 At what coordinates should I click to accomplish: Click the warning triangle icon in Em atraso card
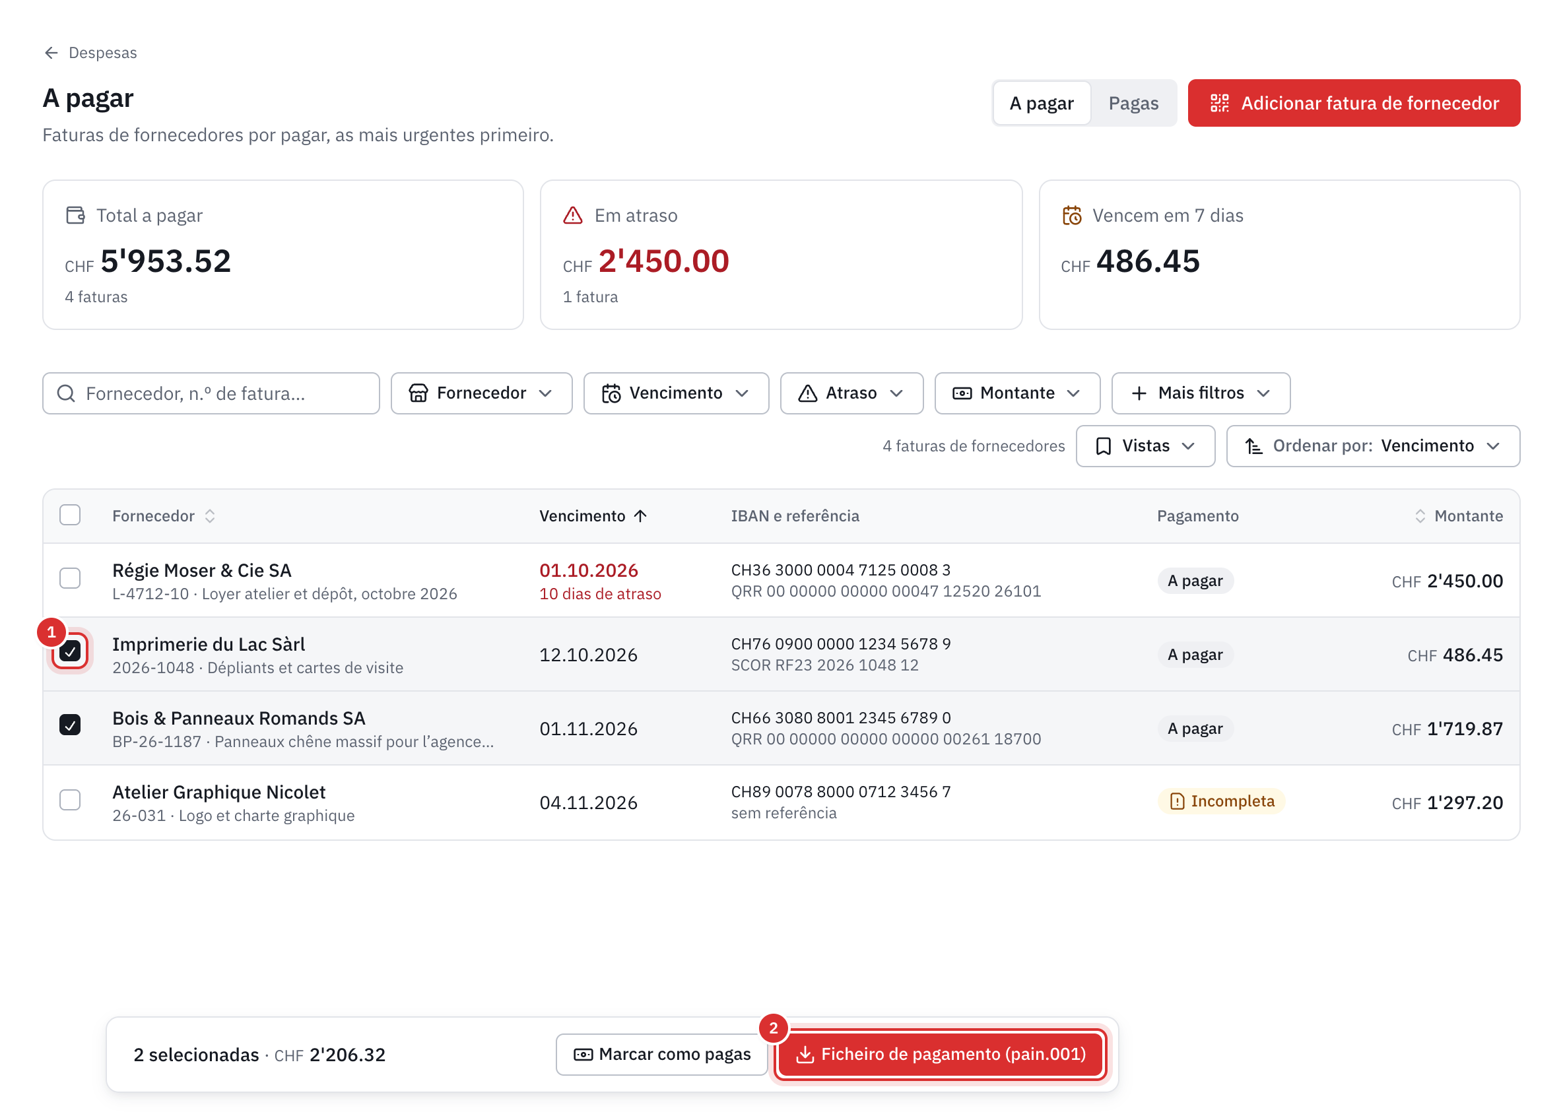[573, 215]
